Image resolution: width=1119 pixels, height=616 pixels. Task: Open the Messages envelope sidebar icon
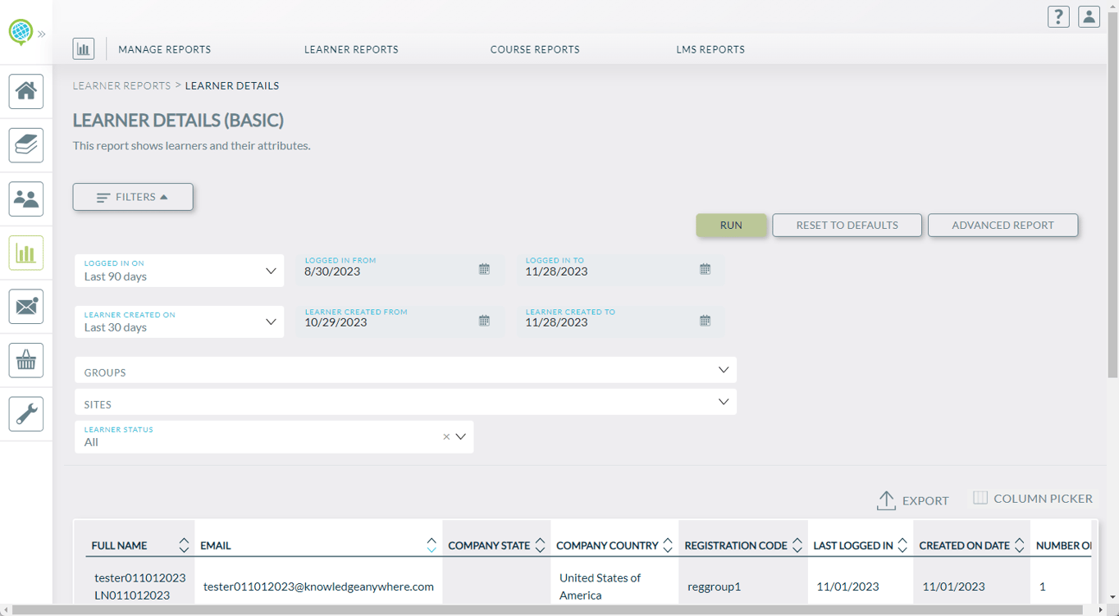[x=26, y=307]
